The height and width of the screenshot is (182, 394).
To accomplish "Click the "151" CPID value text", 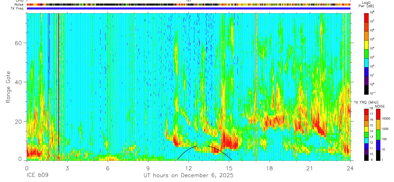I will [188, 1].
